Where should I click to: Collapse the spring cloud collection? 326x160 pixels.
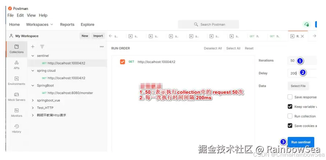(x=33, y=71)
